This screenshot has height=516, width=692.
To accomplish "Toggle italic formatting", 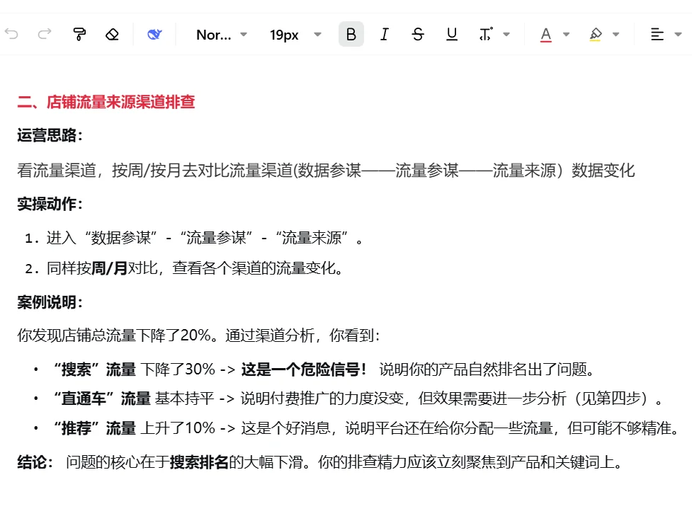I will (x=385, y=34).
